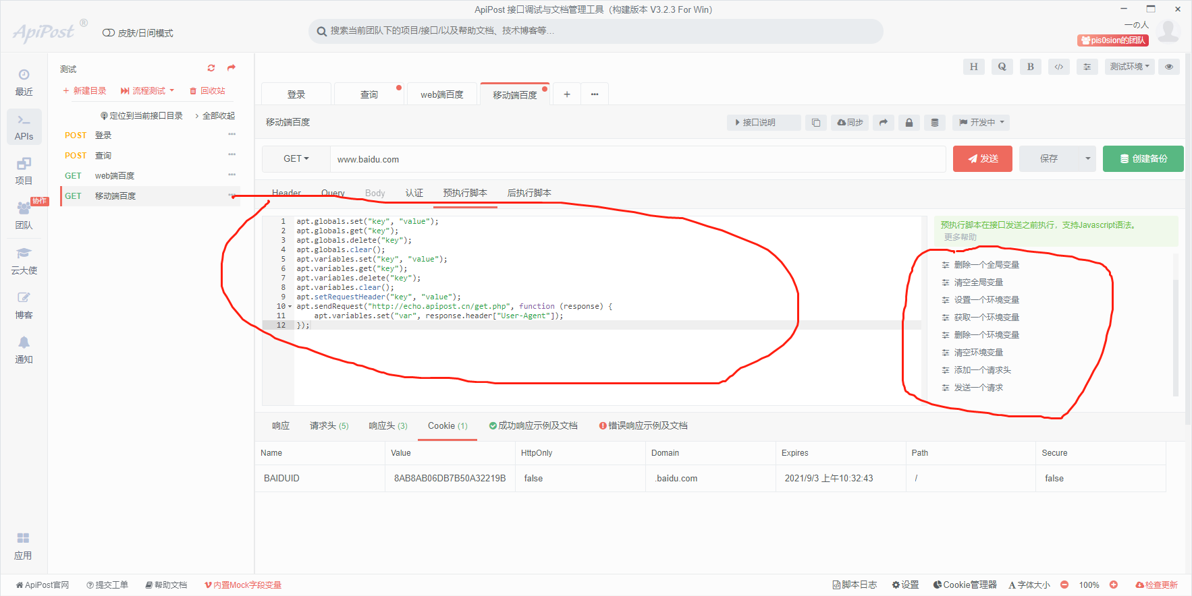
Task: Open the 回收站 recycle bin
Action: [207, 91]
